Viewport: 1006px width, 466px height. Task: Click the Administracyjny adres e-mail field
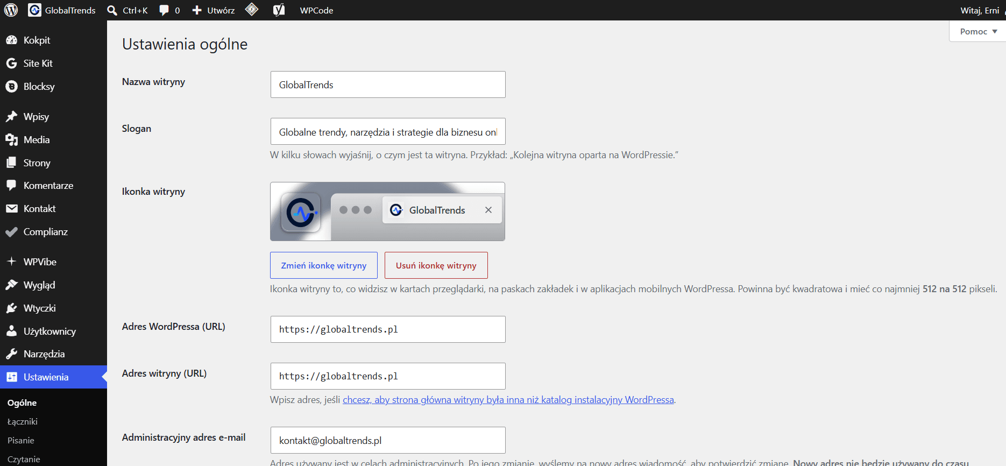pos(388,440)
